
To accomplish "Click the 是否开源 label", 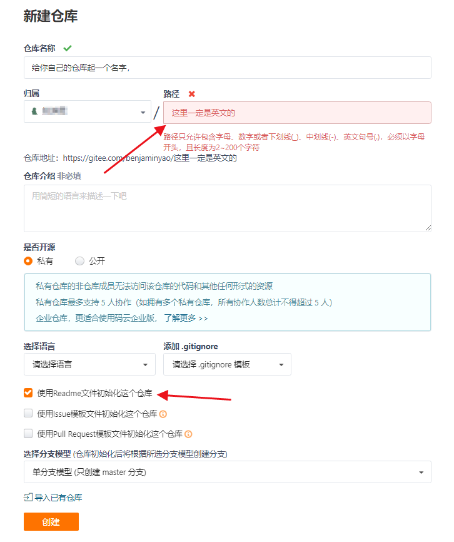I will point(39,247).
